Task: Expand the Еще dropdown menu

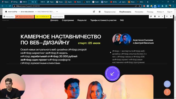Action: [x=170, y=12]
